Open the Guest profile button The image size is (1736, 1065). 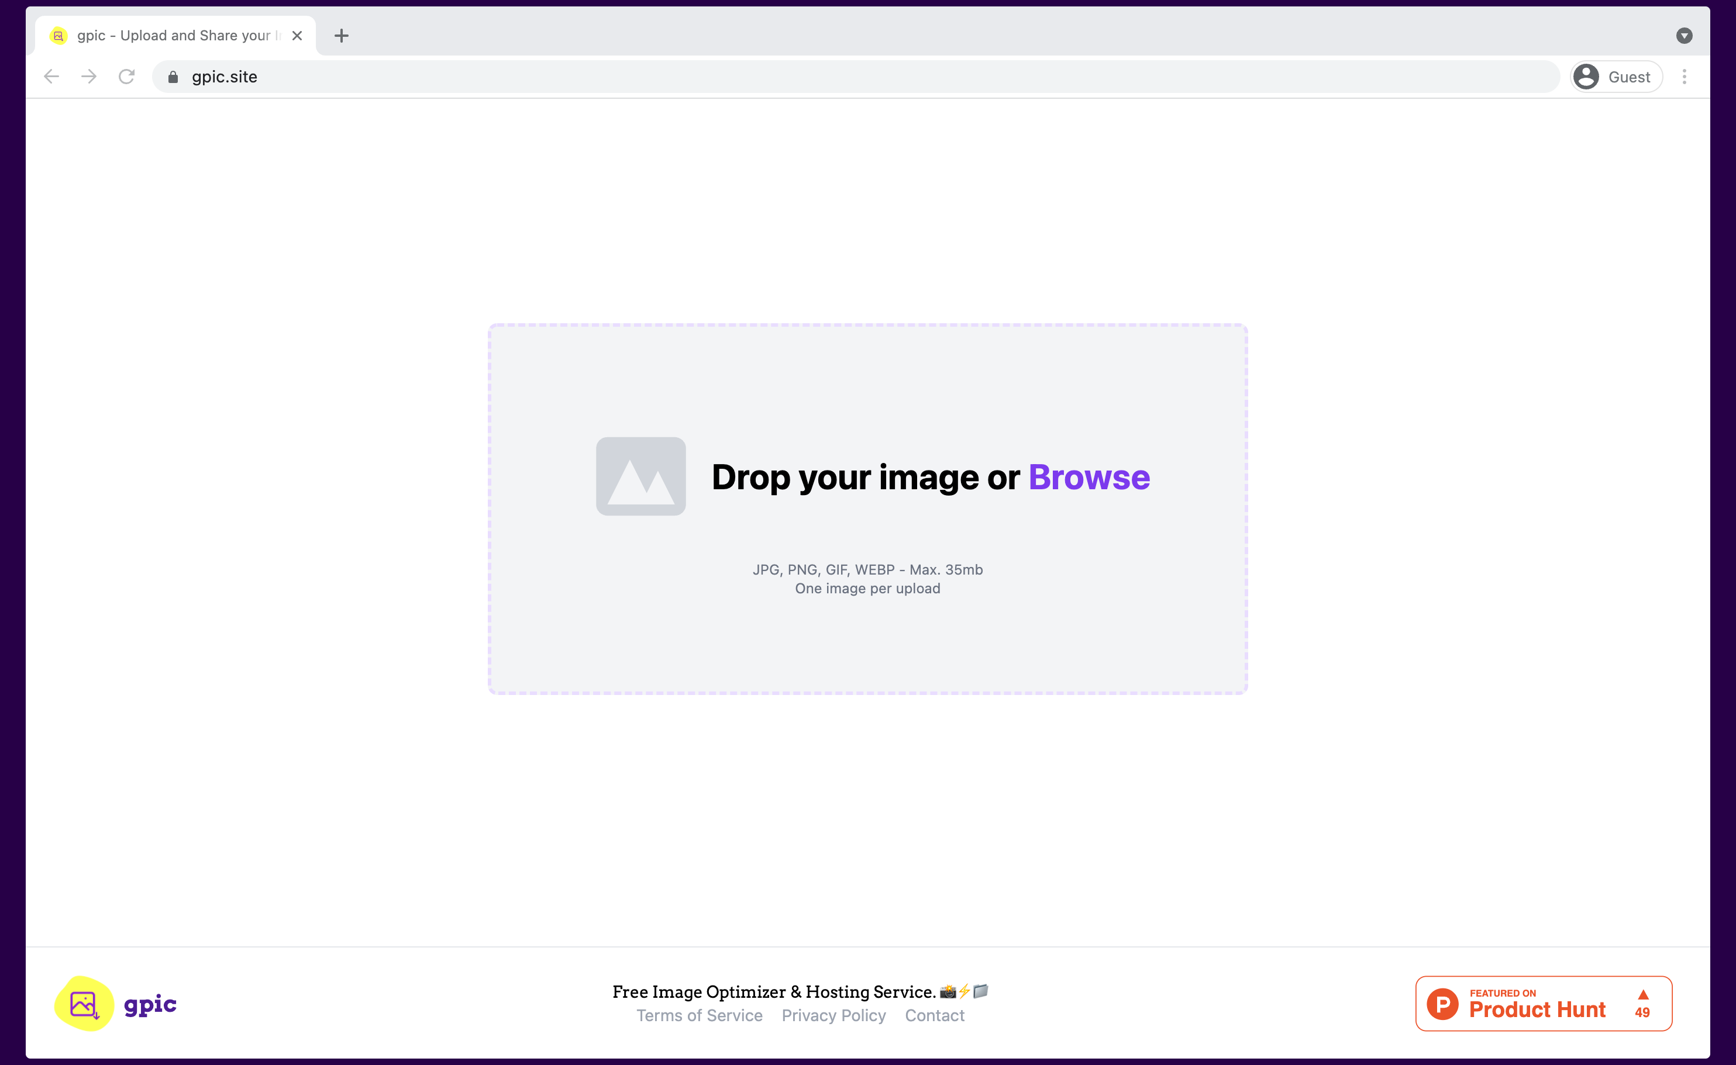coord(1616,77)
